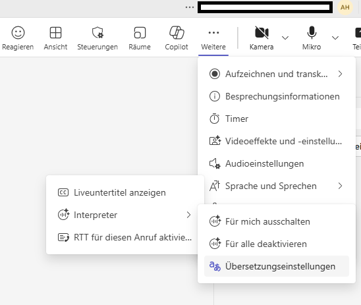The image size is (361, 305).
Task: Click the Timer stopwatch icon
Action: click(214, 119)
